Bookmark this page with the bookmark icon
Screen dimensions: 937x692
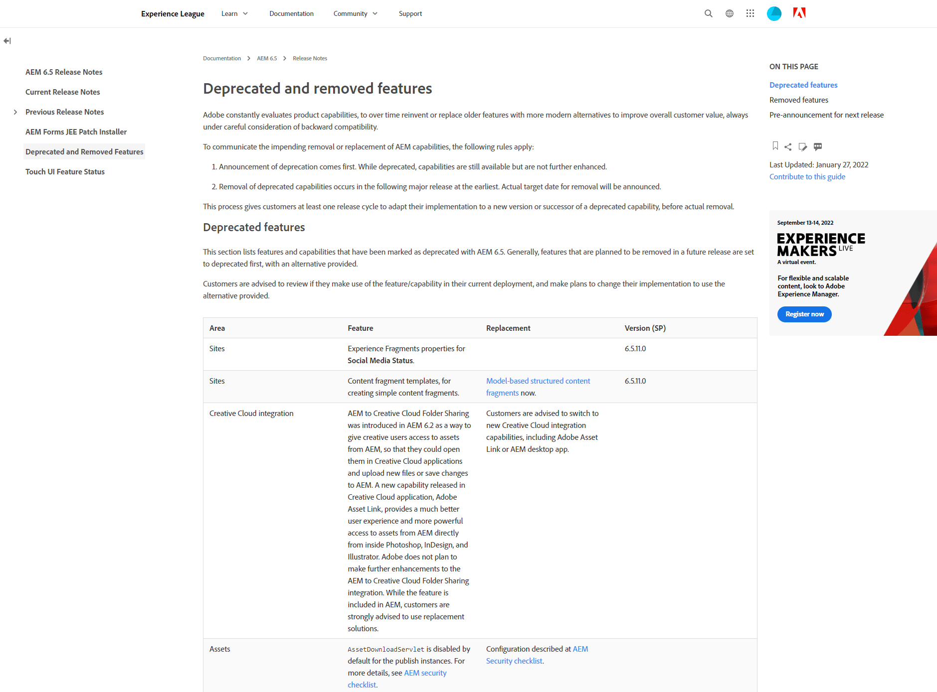[x=775, y=146]
